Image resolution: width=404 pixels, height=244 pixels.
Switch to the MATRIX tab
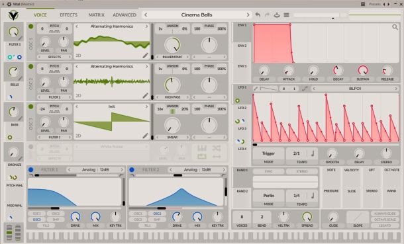(x=96, y=15)
